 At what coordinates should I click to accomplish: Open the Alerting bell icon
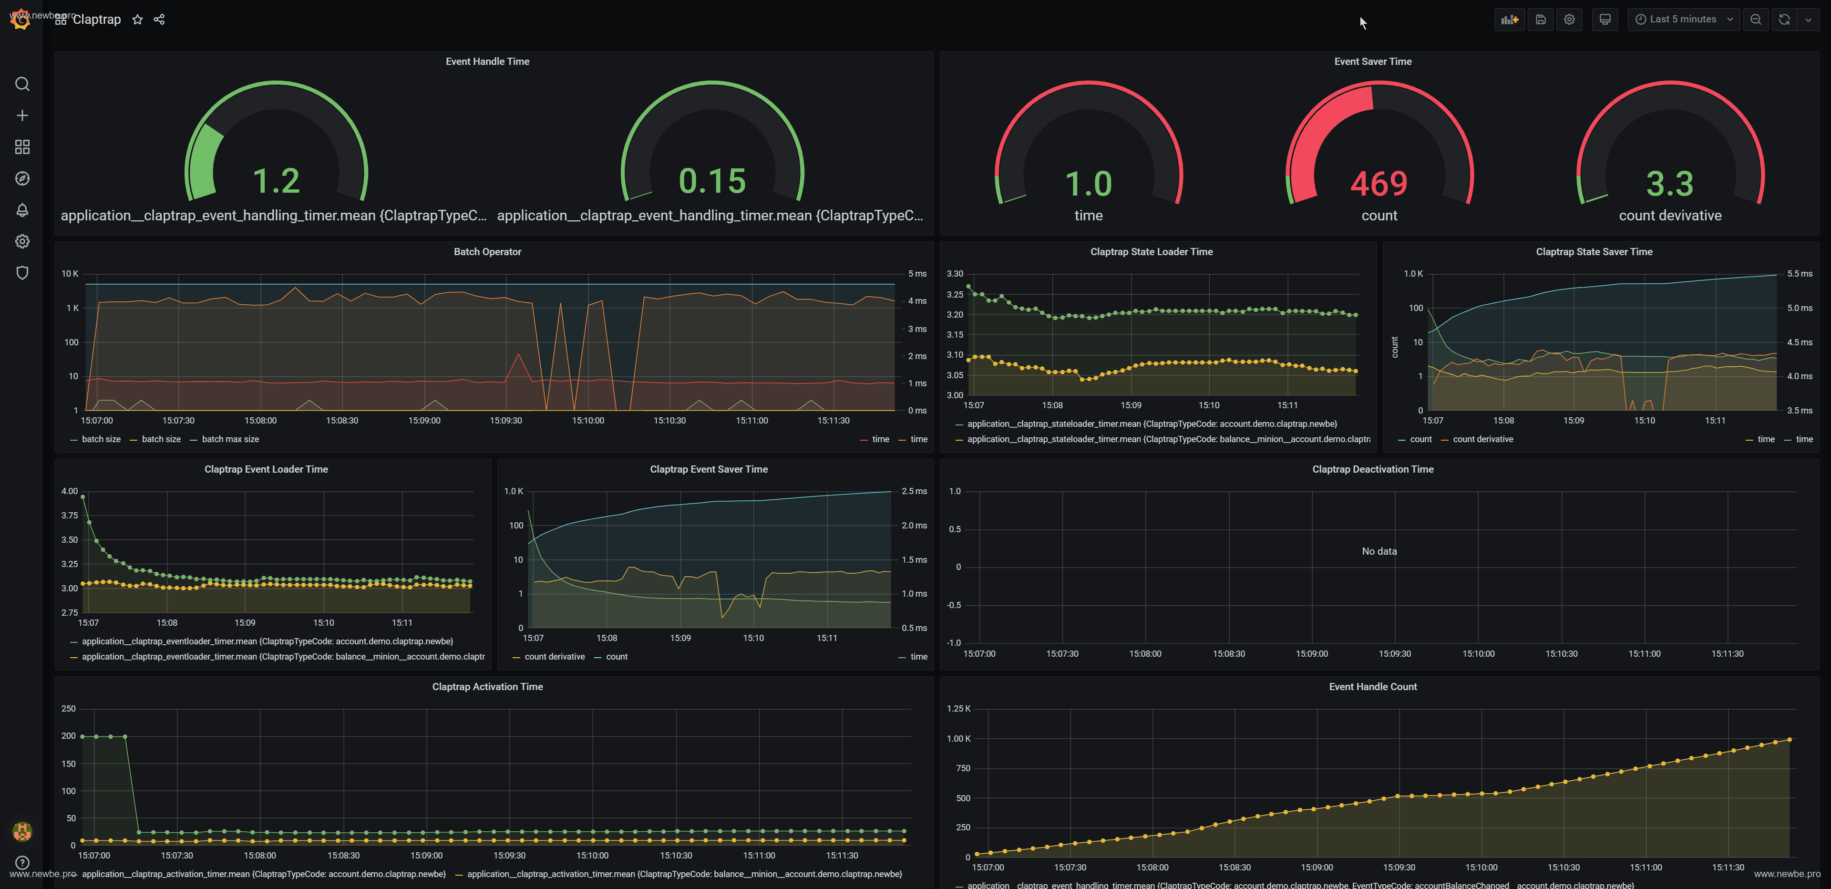[x=22, y=210]
